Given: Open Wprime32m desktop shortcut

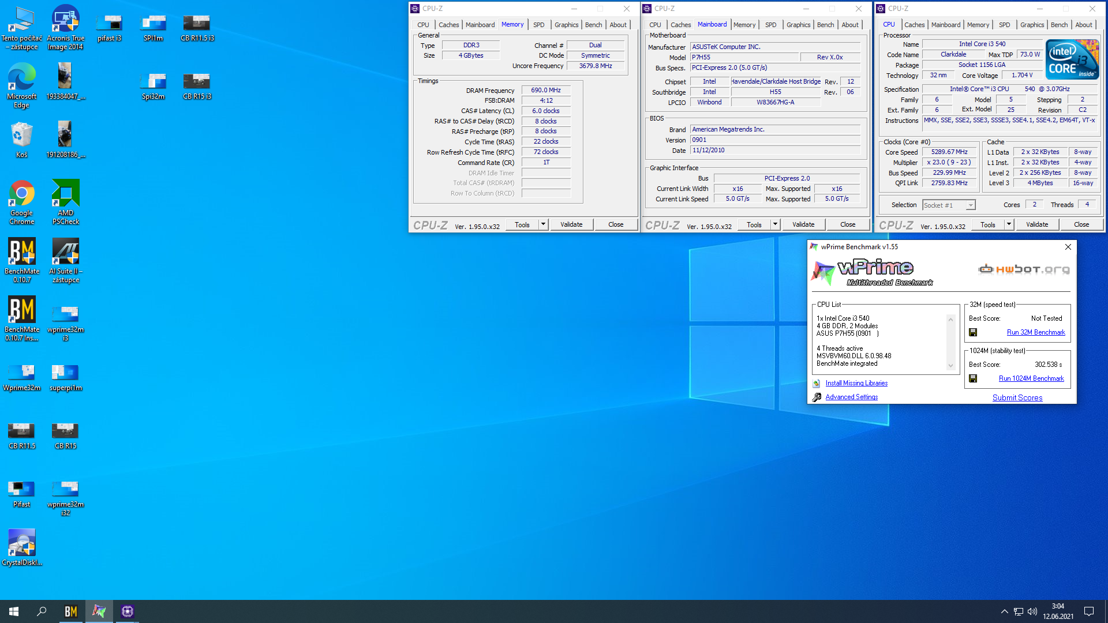Looking at the screenshot, I should point(21,377).
